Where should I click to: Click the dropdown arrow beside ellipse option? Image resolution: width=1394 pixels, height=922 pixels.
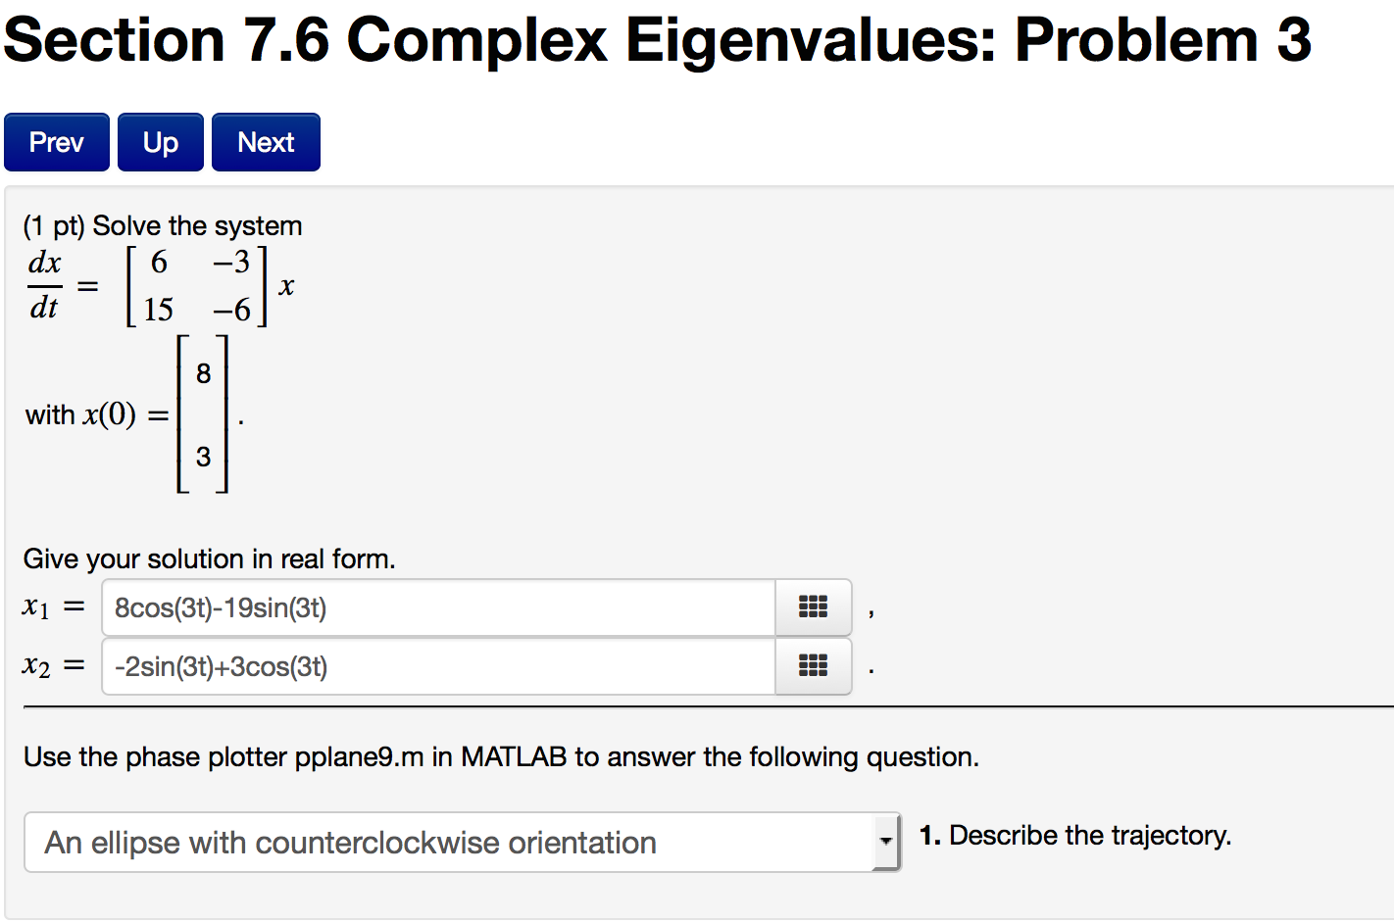tap(886, 842)
